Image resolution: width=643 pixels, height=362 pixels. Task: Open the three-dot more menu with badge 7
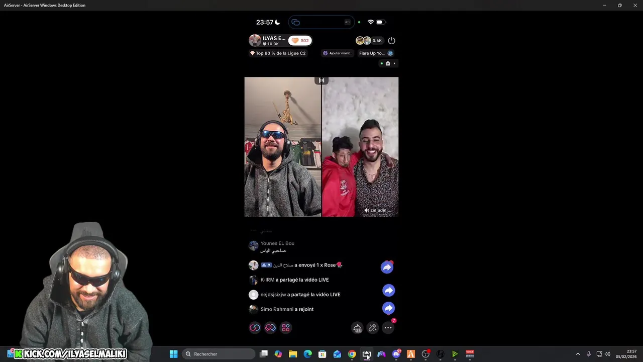(388, 328)
